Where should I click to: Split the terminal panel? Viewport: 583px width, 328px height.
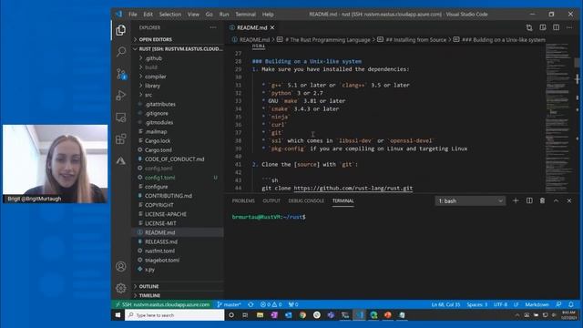pyautogui.click(x=529, y=200)
